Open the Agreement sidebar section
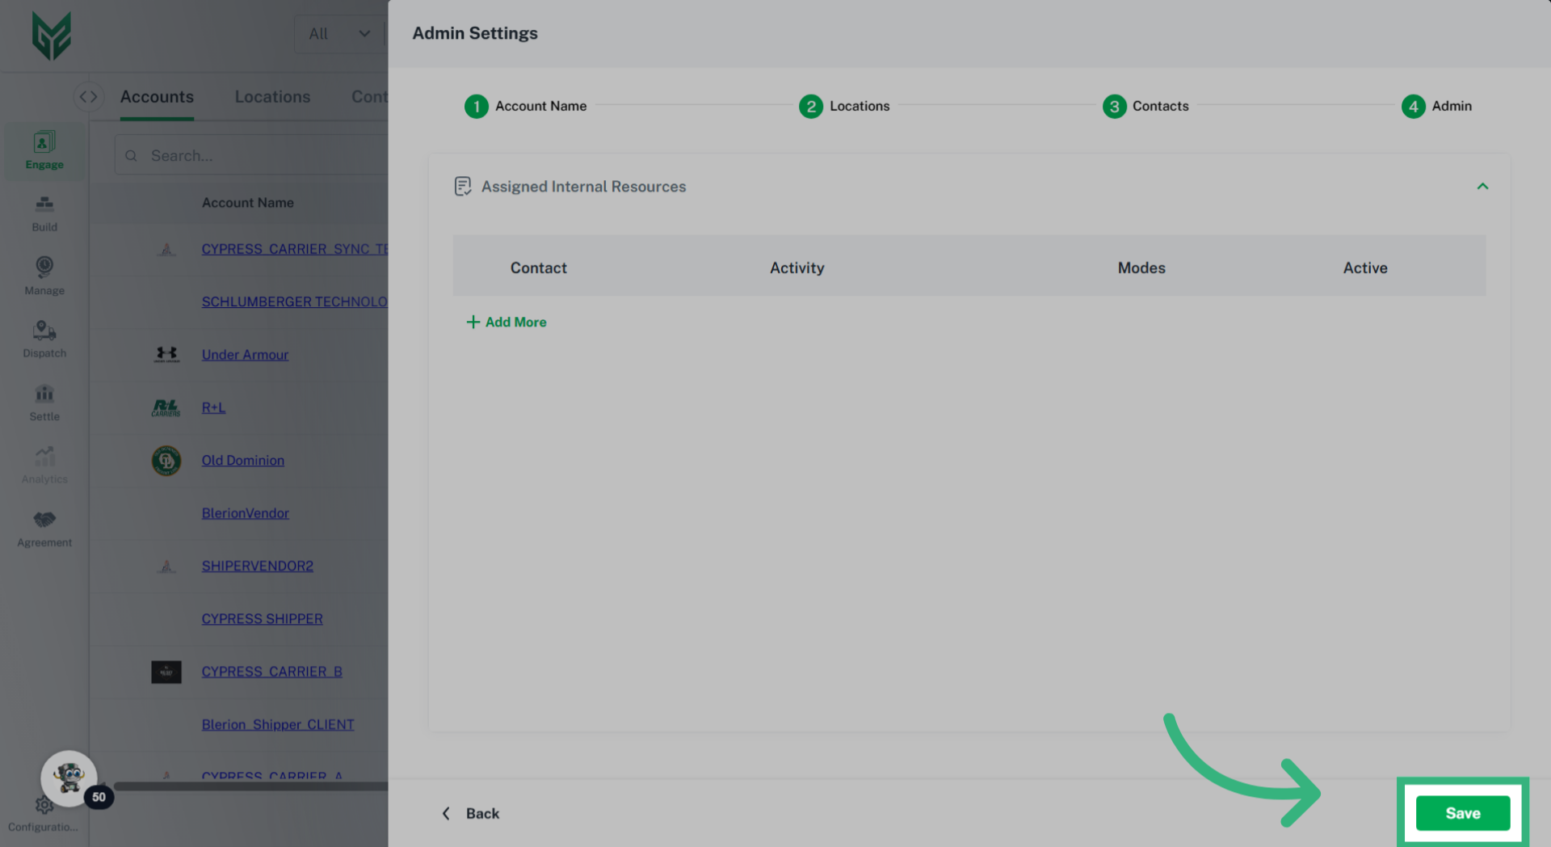This screenshot has height=847, width=1551. [x=44, y=529]
